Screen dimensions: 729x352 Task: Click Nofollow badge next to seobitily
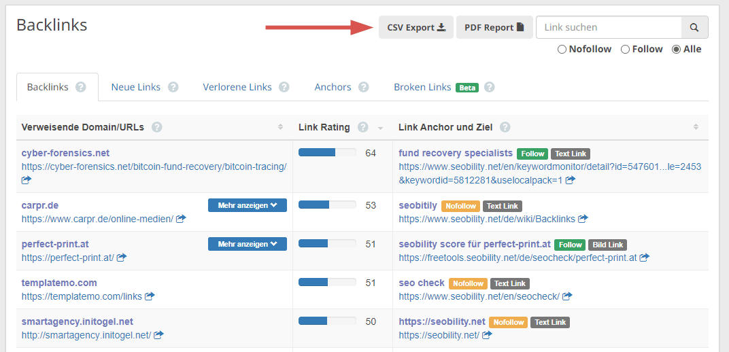point(461,206)
